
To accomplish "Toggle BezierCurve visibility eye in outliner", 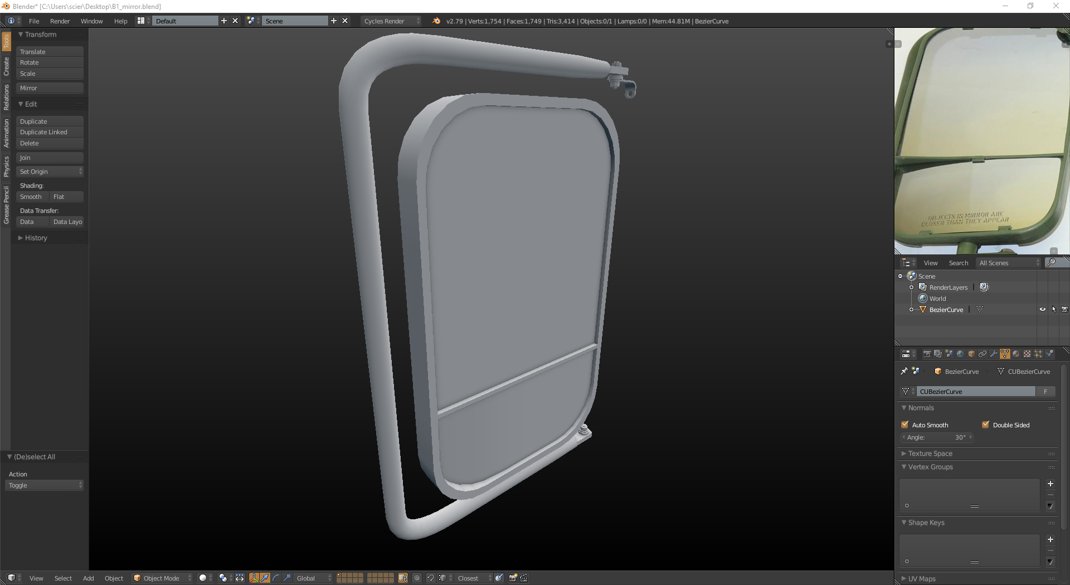I will [1043, 309].
